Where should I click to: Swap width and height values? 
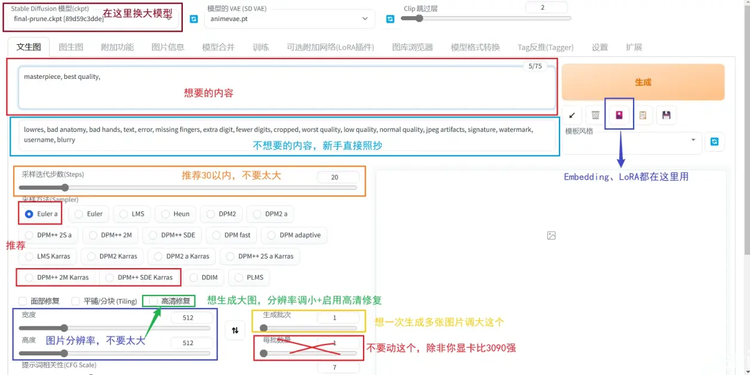pos(235,330)
